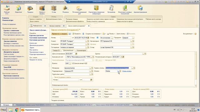Screen dimensions: 200x112
Task: Open Желаемая дата отгрузки dropdown arrow
Action: point(121,57)
